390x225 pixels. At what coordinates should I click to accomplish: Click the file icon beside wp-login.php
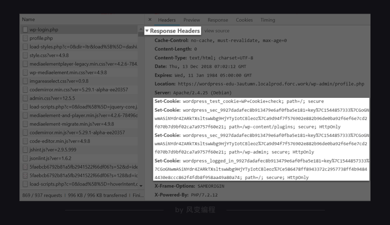[25, 30]
